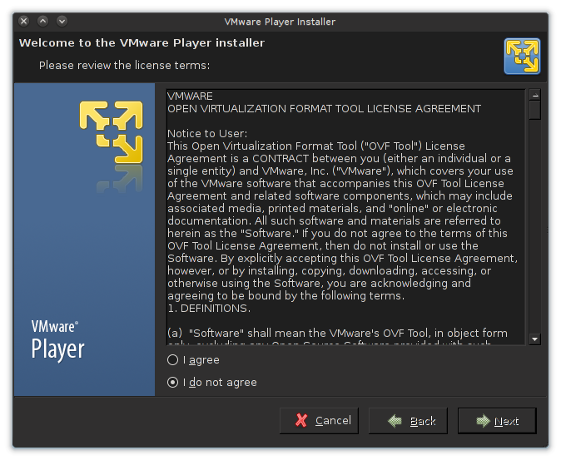
Task: Click "OPEN VIRTUALIZATION FORMAT TOOL LICENSE AGREEMENT" heading
Action: pyautogui.click(x=324, y=109)
